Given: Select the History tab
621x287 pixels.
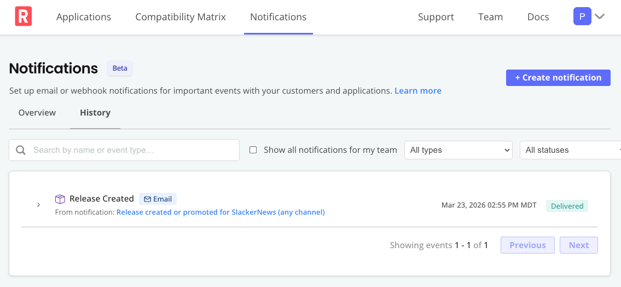Looking at the screenshot, I should click(x=95, y=113).
